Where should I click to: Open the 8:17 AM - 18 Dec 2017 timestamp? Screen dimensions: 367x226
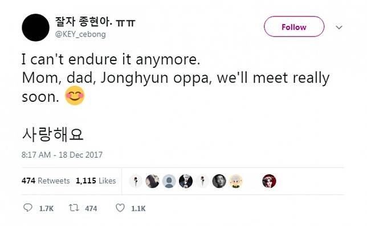point(62,155)
